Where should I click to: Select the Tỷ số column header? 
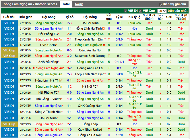pyautogui.click(x=69, y=17)
